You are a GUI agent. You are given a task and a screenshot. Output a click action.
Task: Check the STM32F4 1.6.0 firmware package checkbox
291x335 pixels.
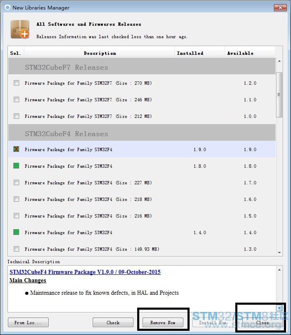[16, 199]
